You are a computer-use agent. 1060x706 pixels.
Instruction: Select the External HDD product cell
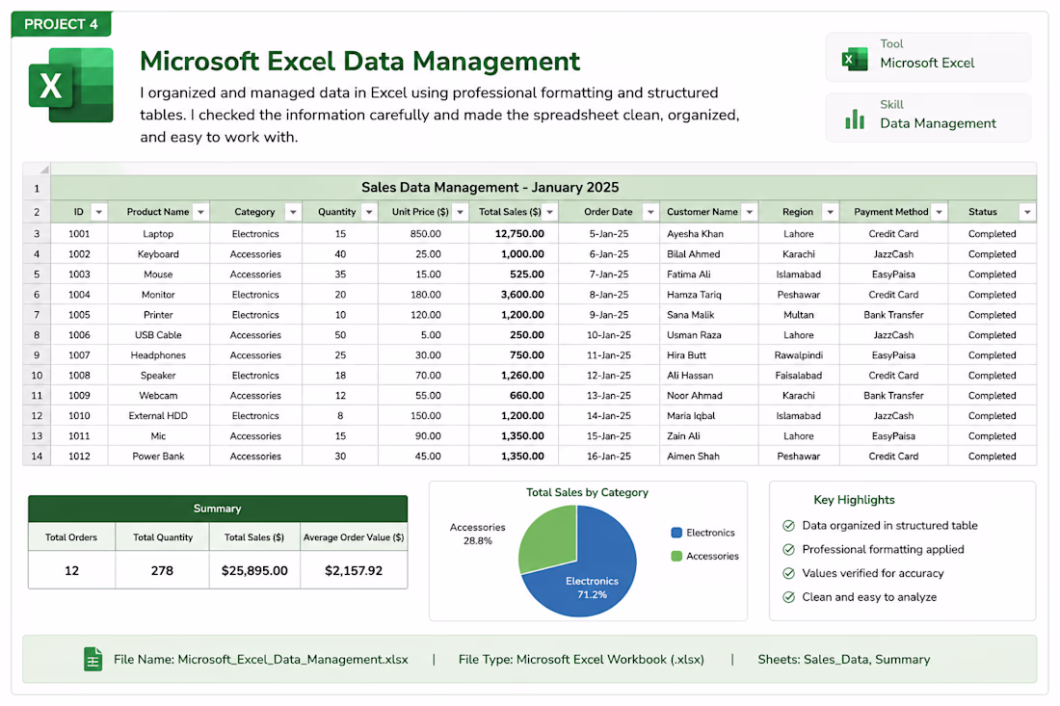(158, 416)
